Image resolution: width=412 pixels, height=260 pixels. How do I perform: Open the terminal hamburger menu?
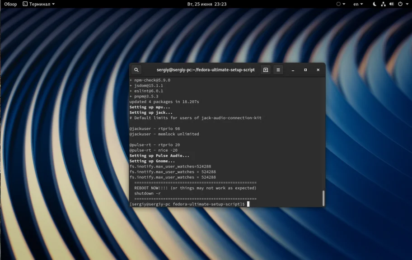pos(278,70)
